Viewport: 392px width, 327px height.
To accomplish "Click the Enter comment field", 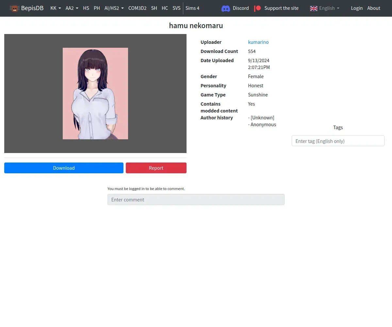I will [x=196, y=199].
